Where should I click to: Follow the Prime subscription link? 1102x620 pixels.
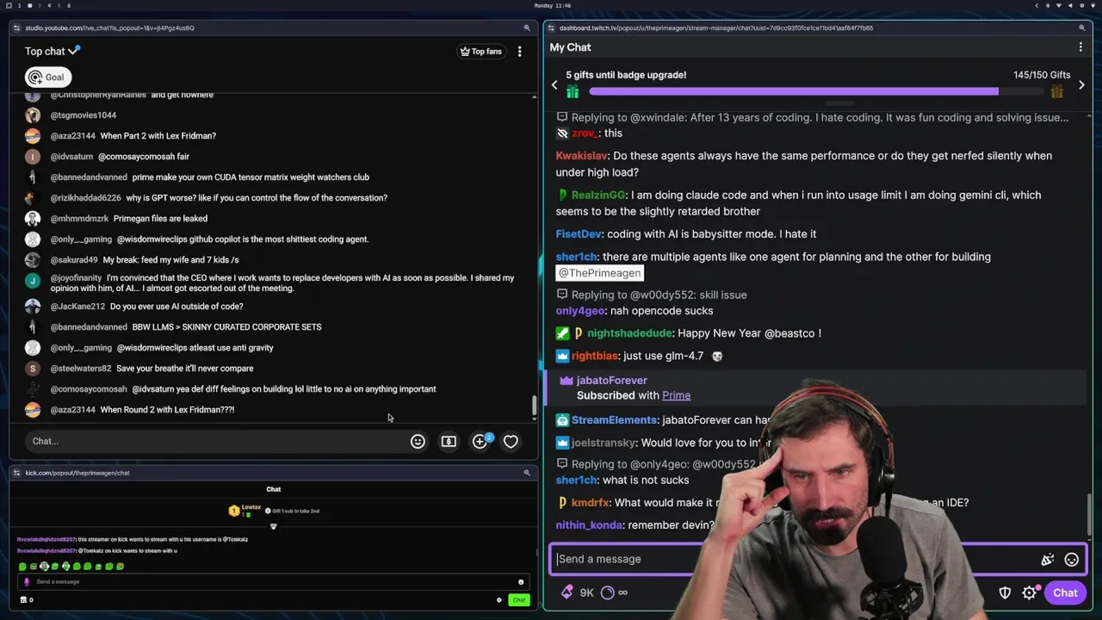pyautogui.click(x=676, y=395)
